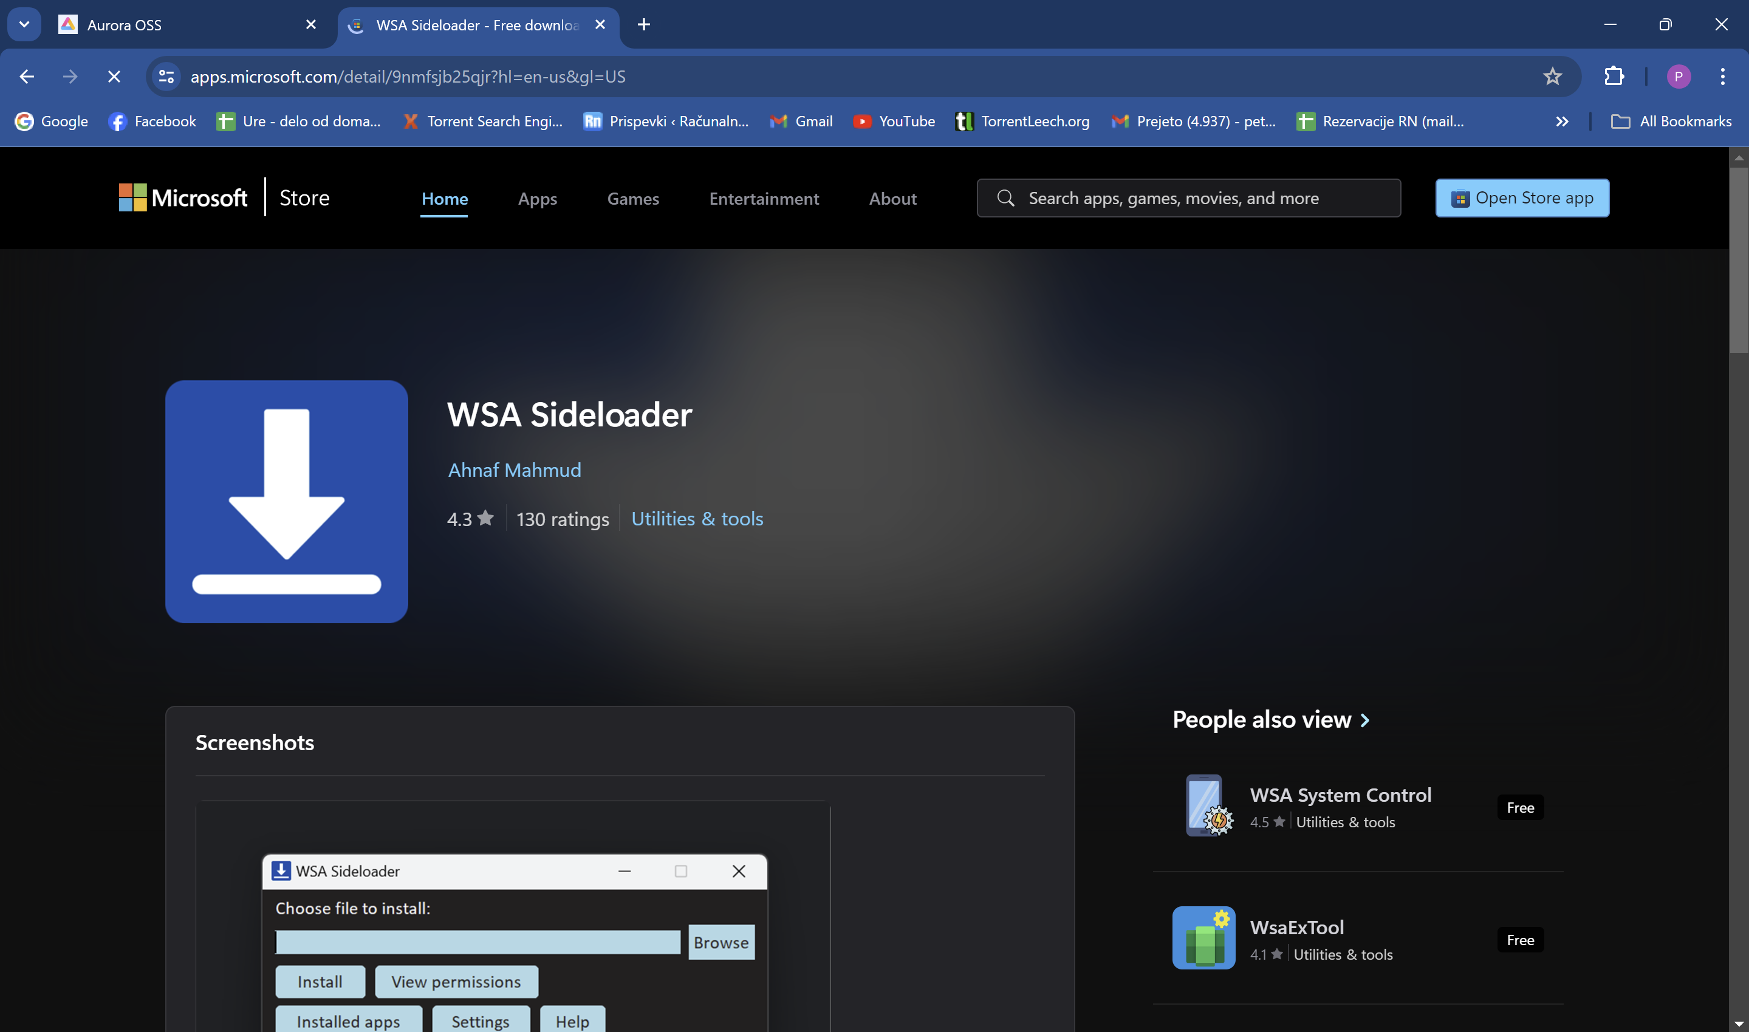The height and width of the screenshot is (1032, 1749).
Task: Open the tab search dropdown arrow
Action: 24,24
